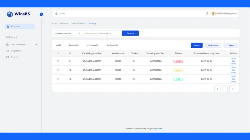
Task: Click the Warehouse column header
Action: pyautogui.click(x=118, y=53)
